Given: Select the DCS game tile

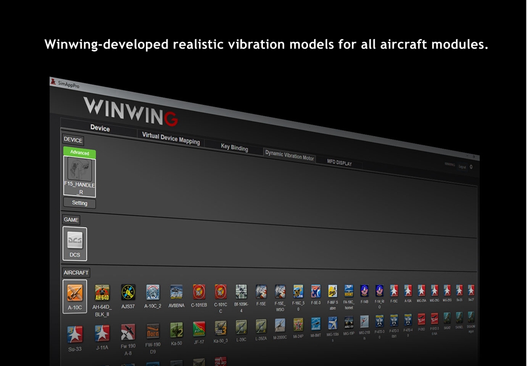Looking at the screenshot, I should click(x=74, y=243).
